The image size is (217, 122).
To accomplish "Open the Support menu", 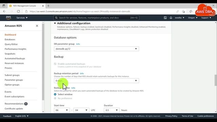I will click(206, 18).
